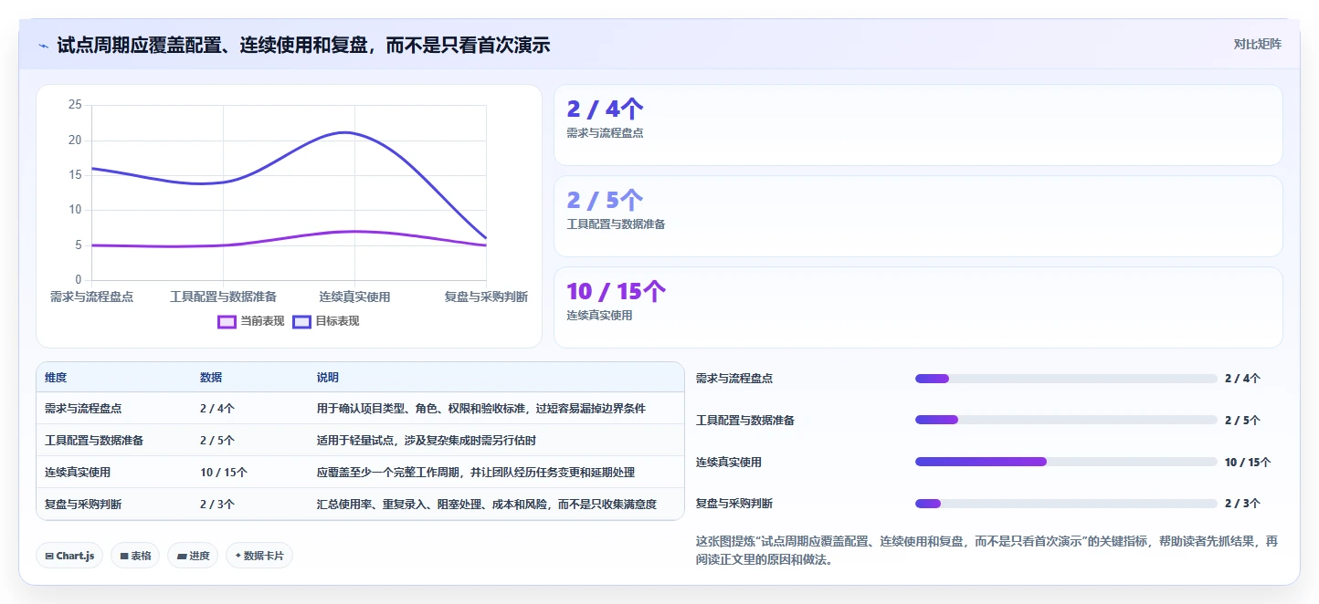
Task: Click the 工具配置与数据准备 progress bar
Action: tap(1066, 420)
